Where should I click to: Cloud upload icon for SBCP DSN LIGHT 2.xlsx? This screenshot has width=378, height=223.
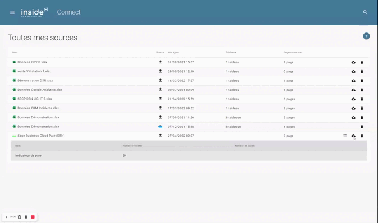353,99
